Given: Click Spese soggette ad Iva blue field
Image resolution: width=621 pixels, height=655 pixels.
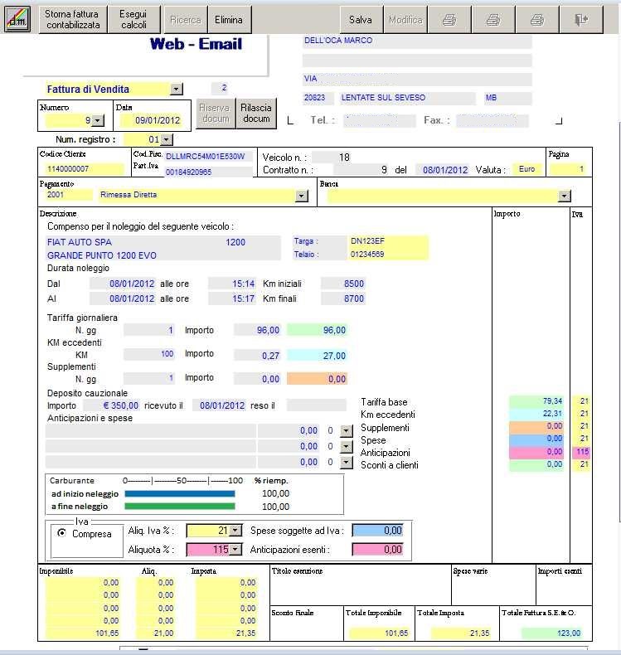Looking at the screenshot, I should (378, 531).
